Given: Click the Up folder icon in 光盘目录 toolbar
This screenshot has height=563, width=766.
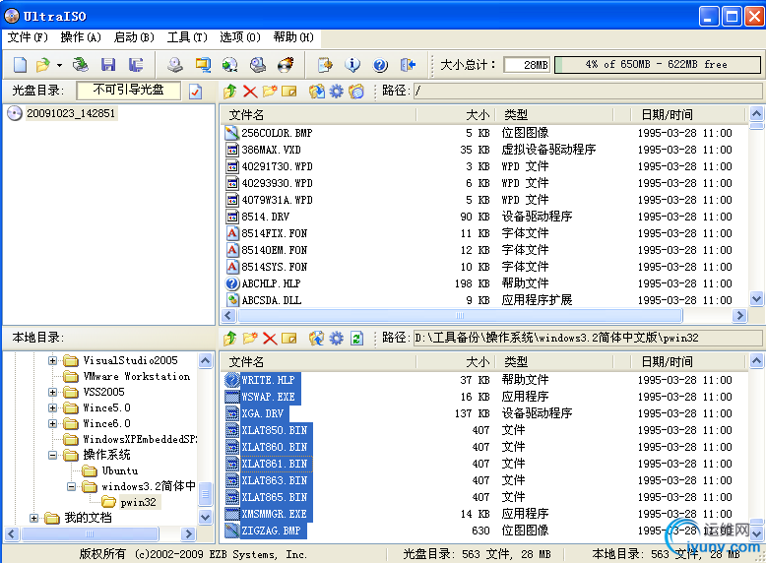Looking at the screenshot, I should pos(230,92).
